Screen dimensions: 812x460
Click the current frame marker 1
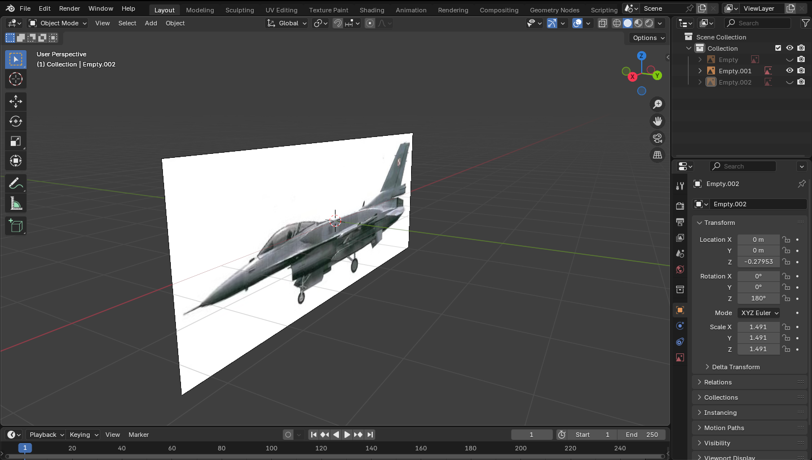tap(25, 448)
